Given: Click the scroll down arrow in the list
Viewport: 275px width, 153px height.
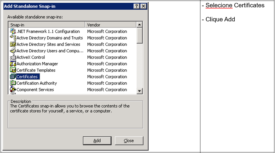Looking at the screenshot, I should coord(140,91).
